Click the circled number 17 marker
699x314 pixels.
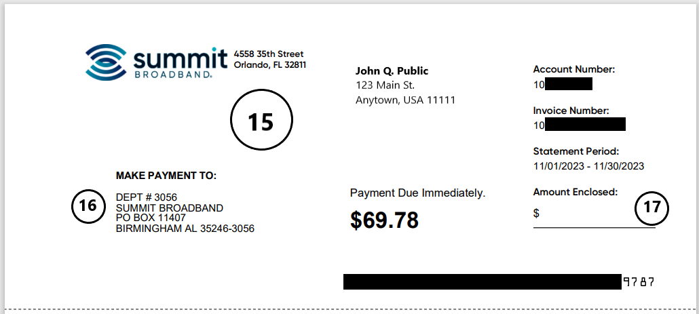651,208
